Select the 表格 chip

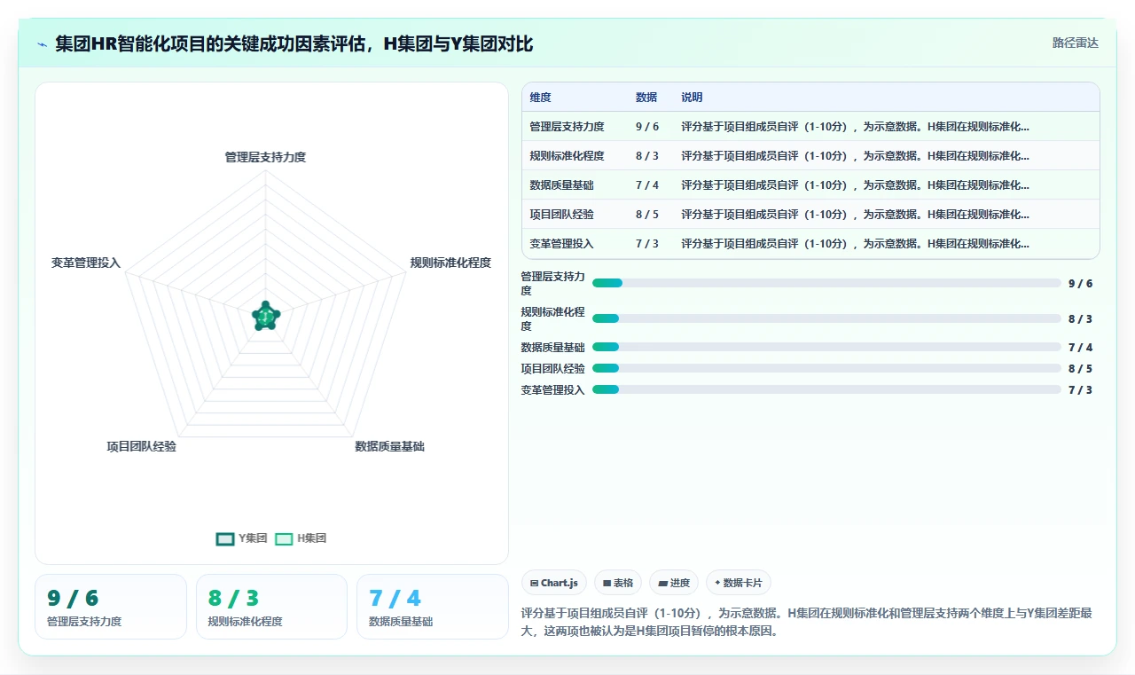click(x=618, y=583)
